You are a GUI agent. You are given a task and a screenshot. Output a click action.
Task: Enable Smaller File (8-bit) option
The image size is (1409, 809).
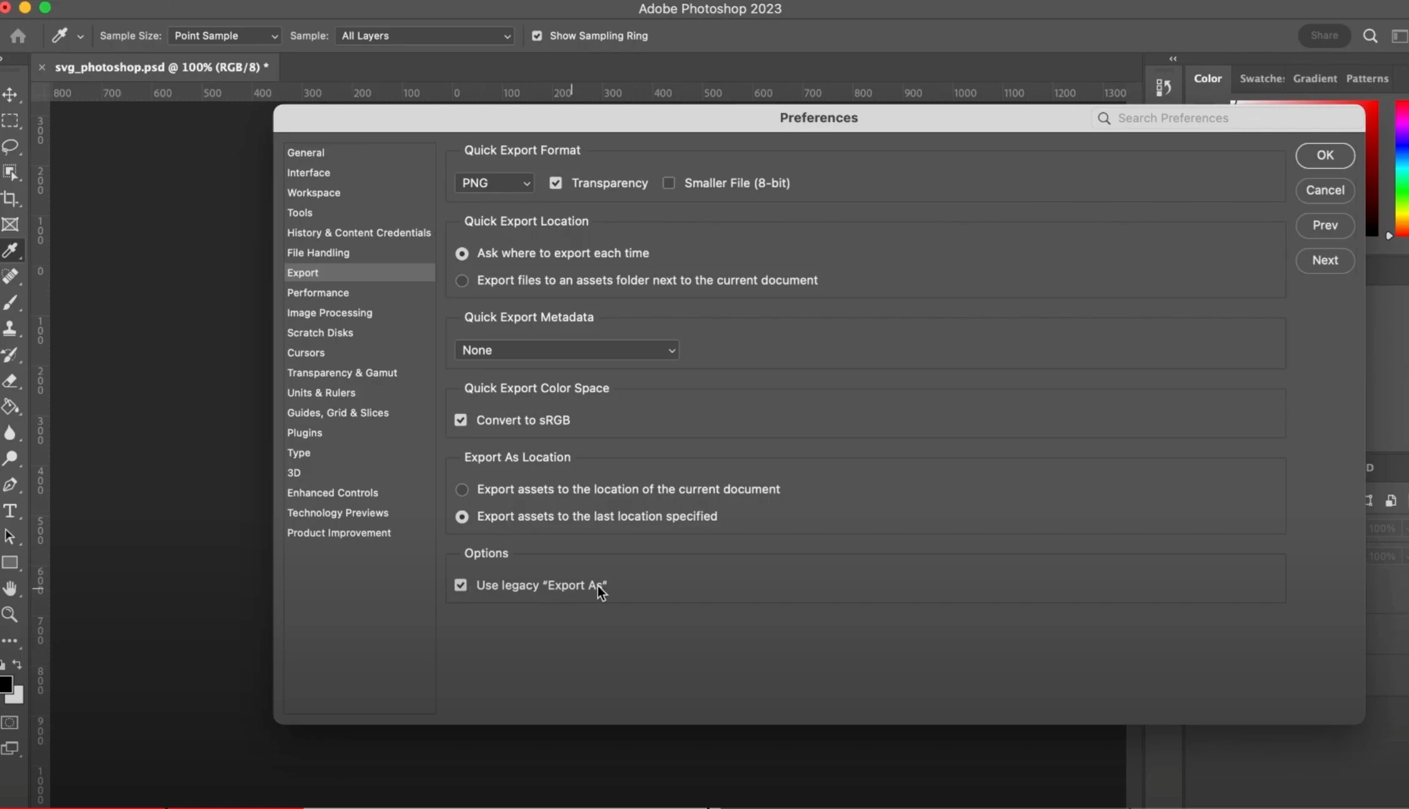tap(669, 183)
